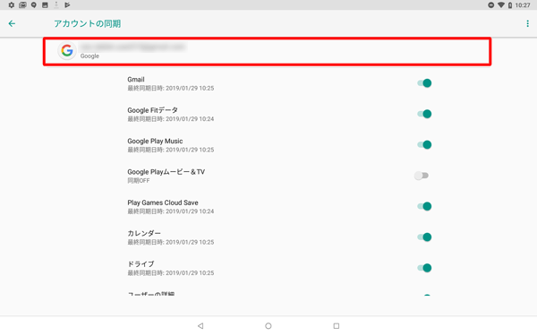537x336 pixels.
Task: Tap the アカウントの同期 page title
Action: click(x=88, y=23)
